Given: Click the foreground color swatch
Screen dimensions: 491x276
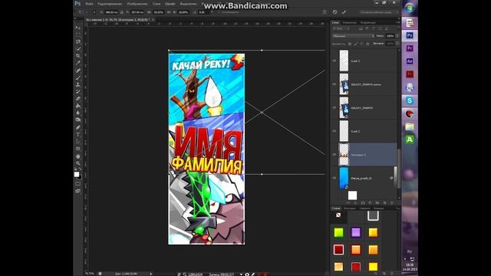Looking at the screenshot, I should pos(77,174).
